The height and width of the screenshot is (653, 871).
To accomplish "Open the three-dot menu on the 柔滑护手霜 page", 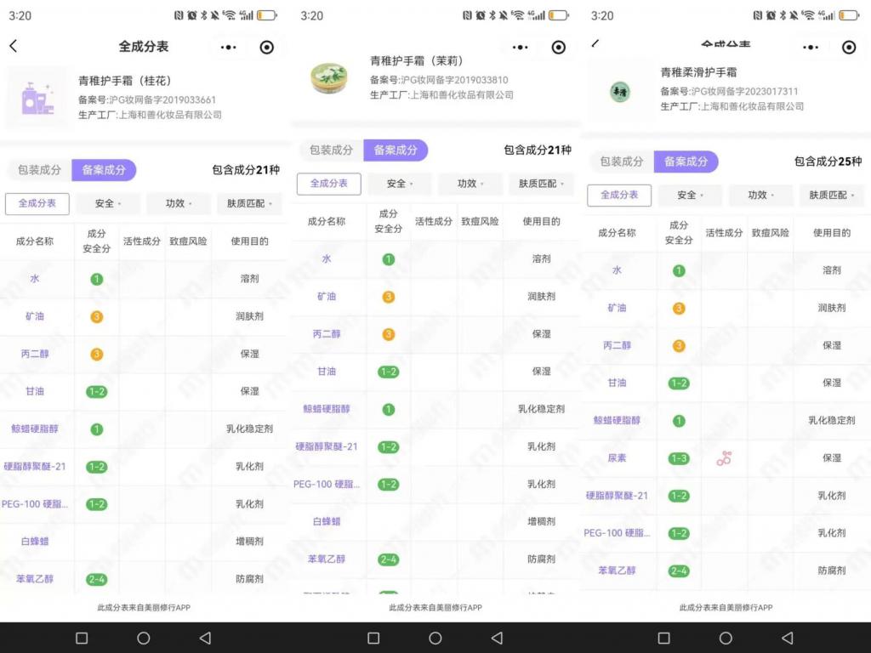I will (811, 48).
